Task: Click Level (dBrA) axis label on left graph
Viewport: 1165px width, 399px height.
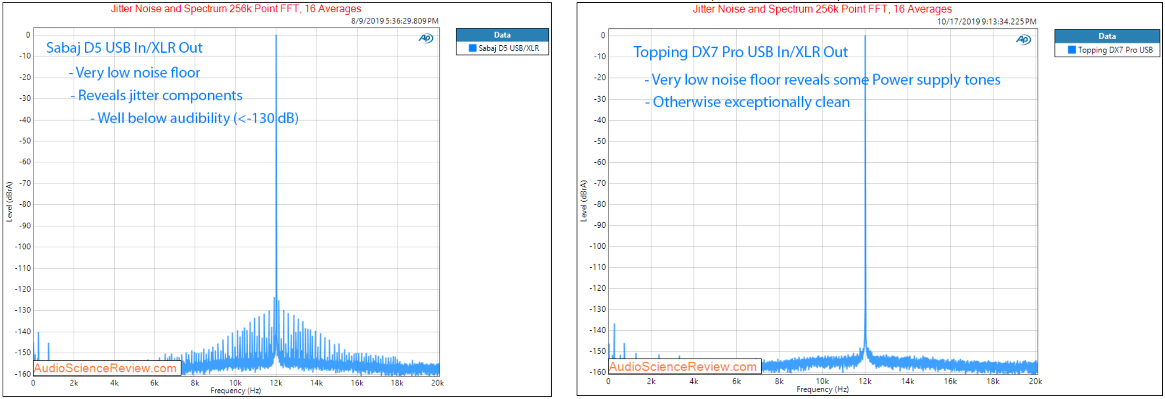Action: [9, 202]
